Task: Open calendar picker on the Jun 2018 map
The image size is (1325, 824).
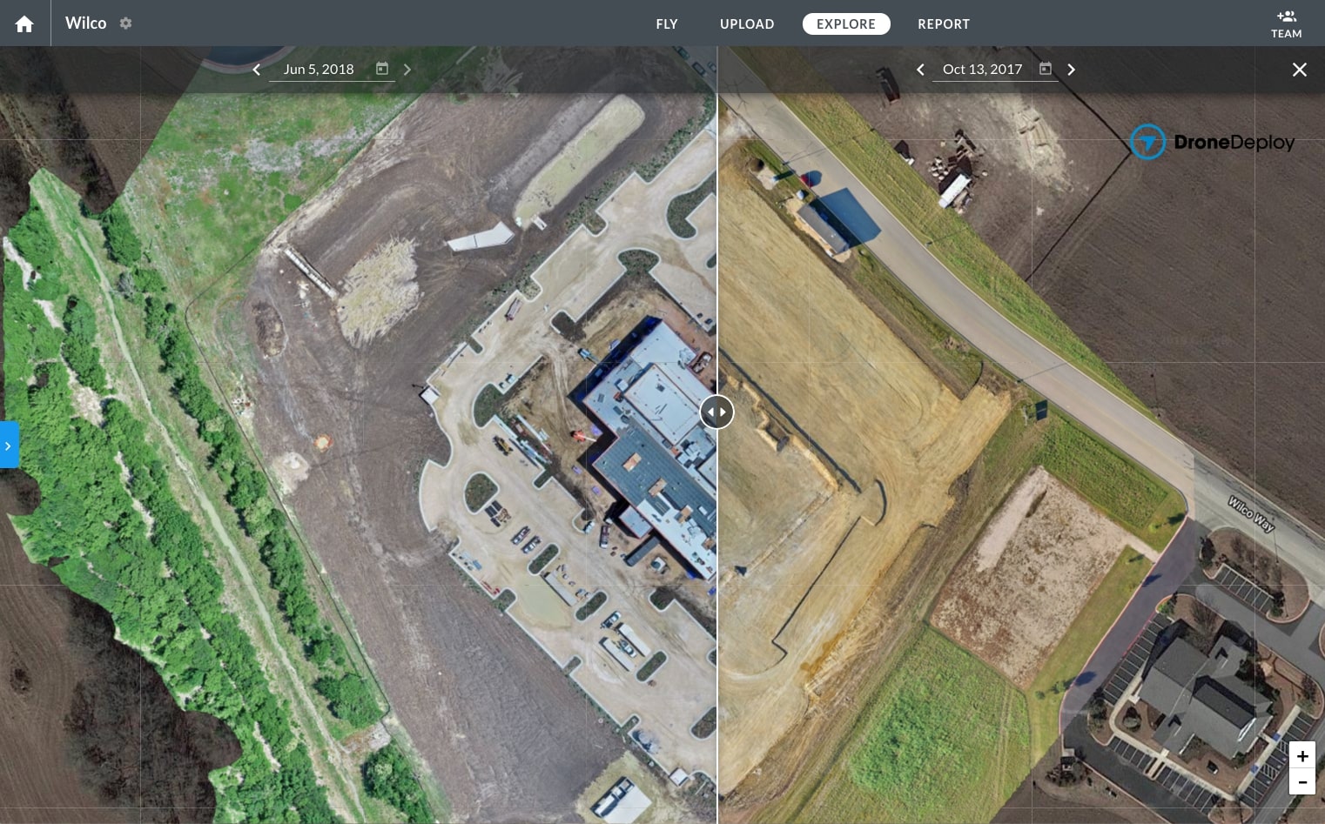Action: pyautogui.click(x=382, y=68)
